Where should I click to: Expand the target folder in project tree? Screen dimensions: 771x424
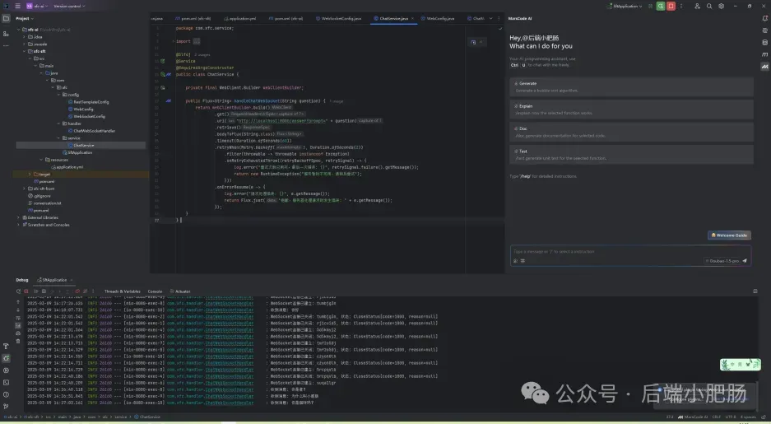30,174
